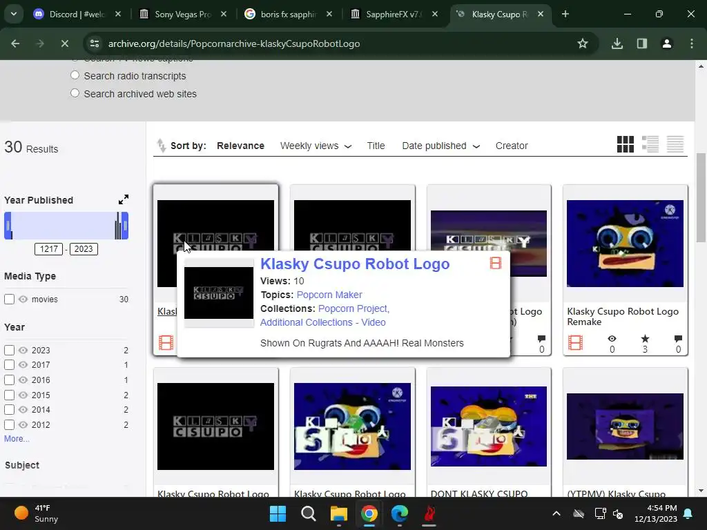
Task: Expand More... year filter options
Action: click(17, 438)
